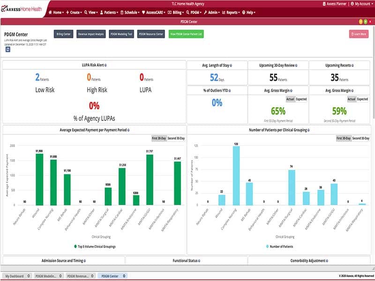The width and height of the screenshot is (375, 281).
Task: Switch payment chart to Second 30-Day
Action: 176,138
